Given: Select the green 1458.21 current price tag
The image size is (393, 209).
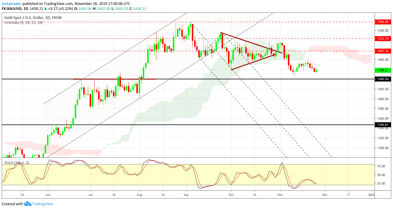Looking at the screenshot, I should click(382, 70).
